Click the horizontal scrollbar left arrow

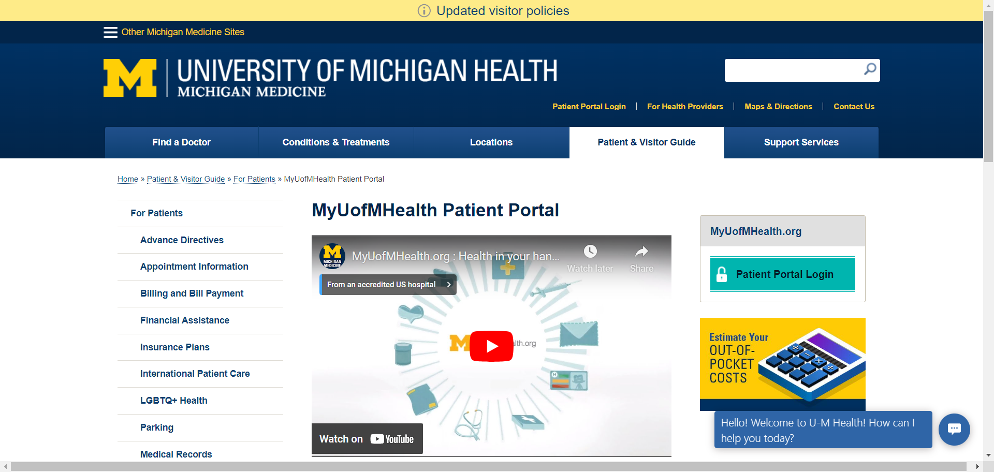pyautogui.click(x=5, y=466)
